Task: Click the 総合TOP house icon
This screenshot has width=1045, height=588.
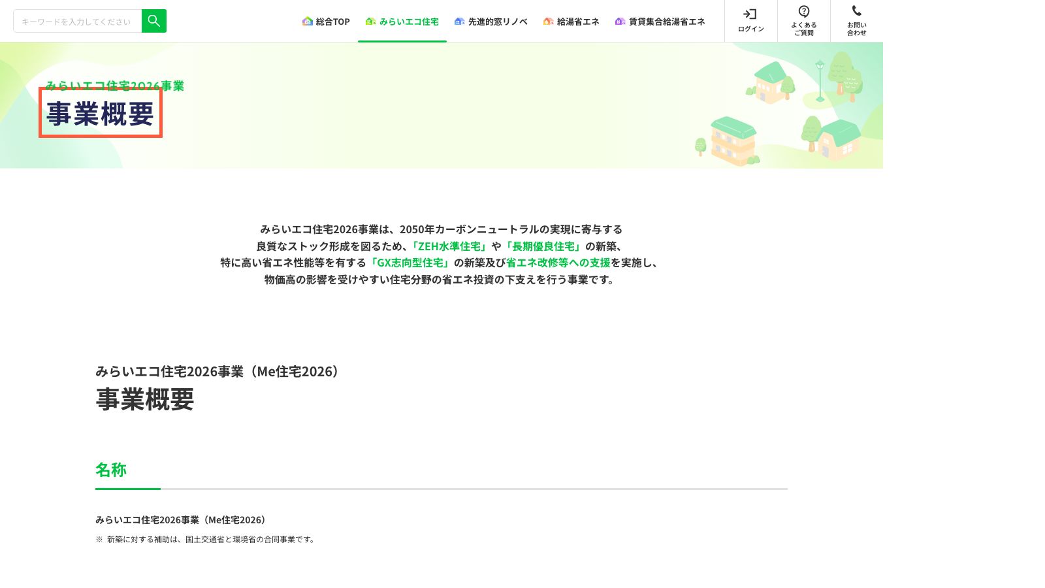Action: point(308,22)
